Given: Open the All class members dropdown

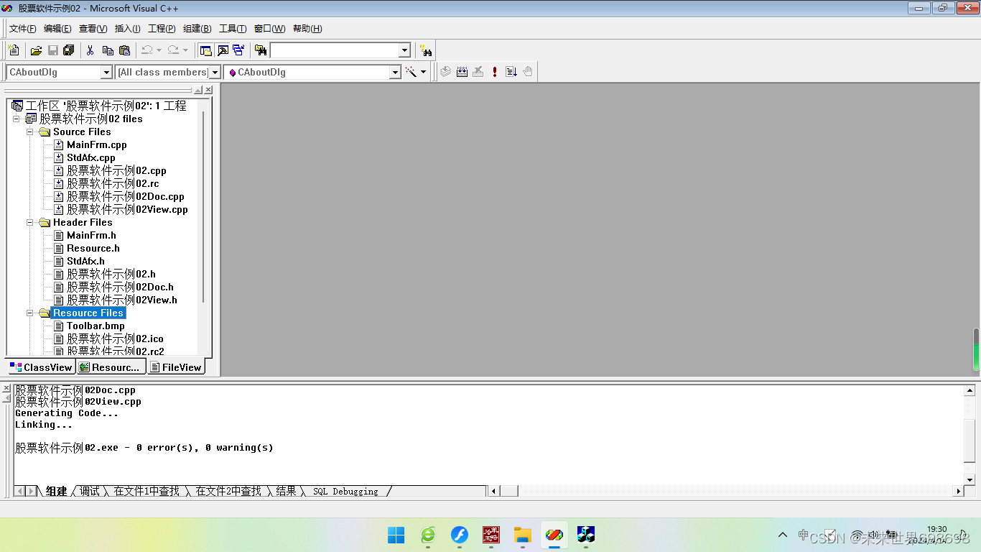Looking at the screenshot, I should (214, 72).
